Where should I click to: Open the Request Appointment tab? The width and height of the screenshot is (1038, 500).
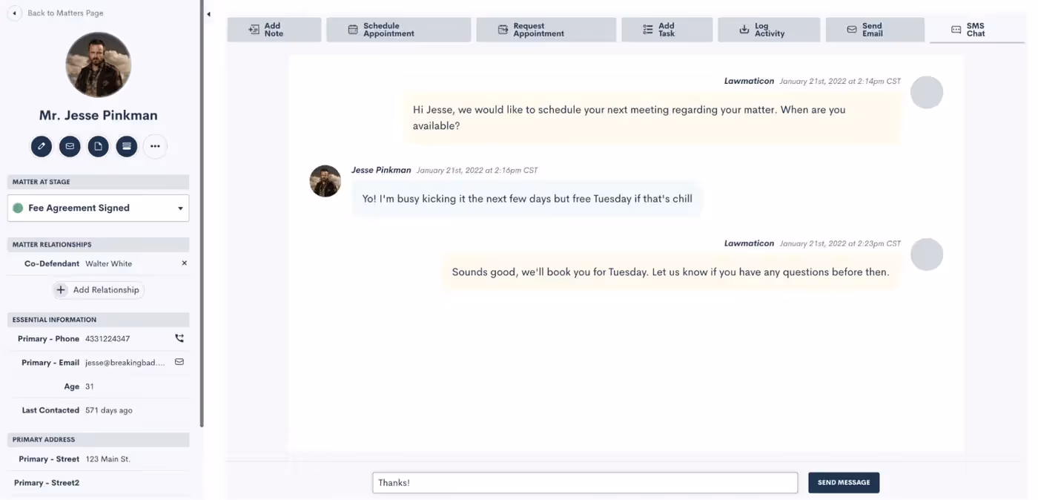[x=546, y=30]
